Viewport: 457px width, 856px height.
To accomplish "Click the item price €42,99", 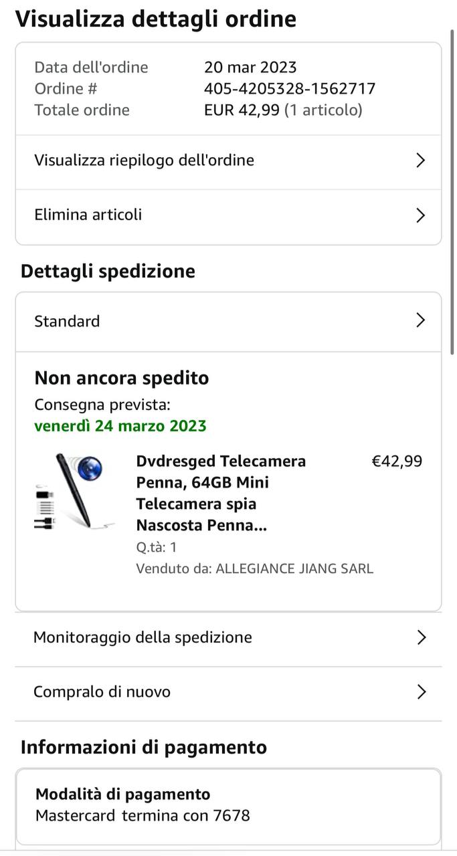I will [397, 461].
